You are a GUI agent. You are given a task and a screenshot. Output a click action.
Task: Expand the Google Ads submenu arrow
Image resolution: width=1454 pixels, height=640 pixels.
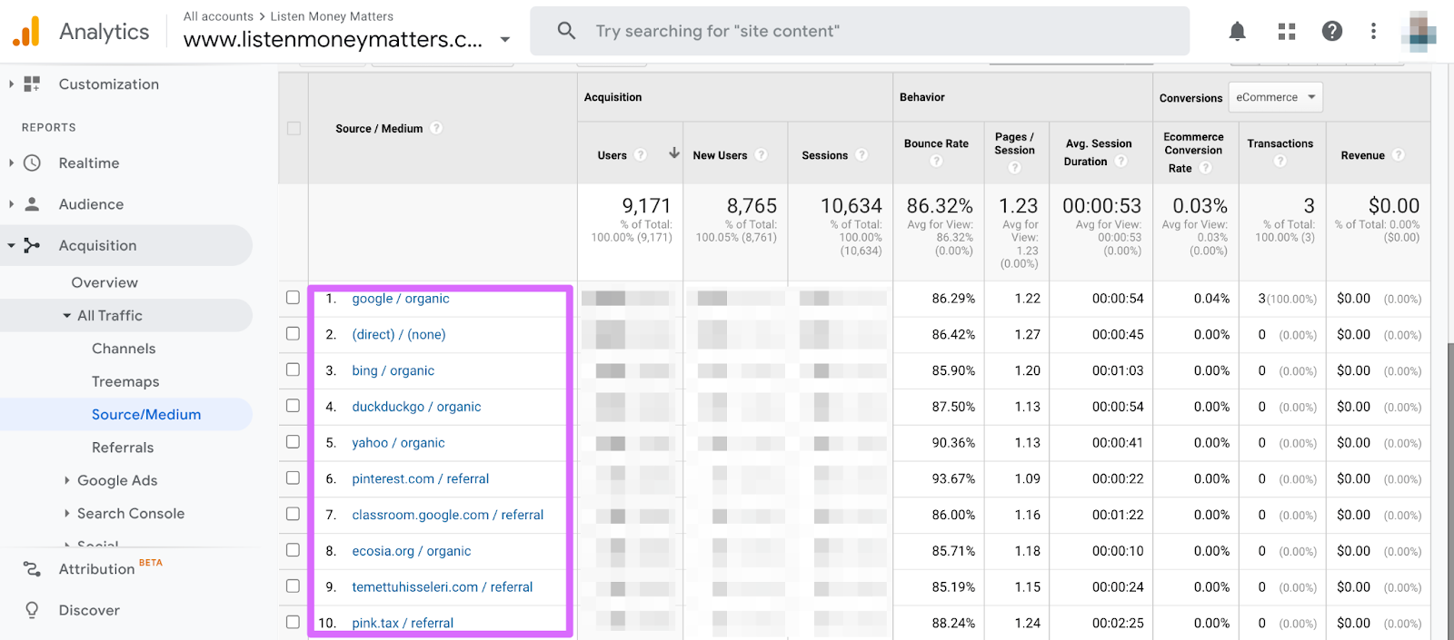click(66, 480)
